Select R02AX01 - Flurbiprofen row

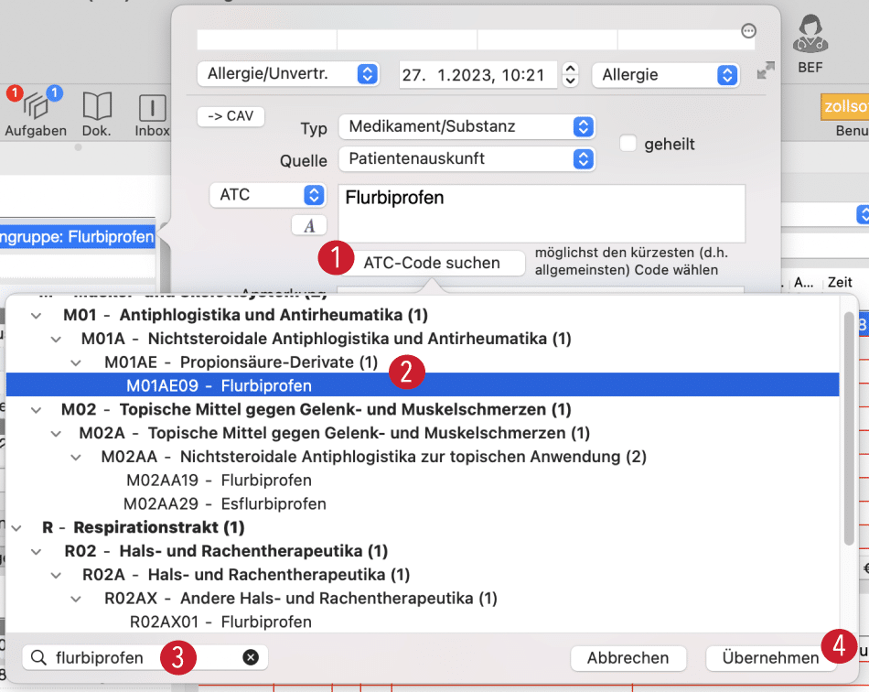pos(423,622)
